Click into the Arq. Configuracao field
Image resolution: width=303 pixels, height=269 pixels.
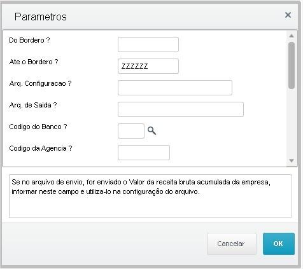point(175,88)
